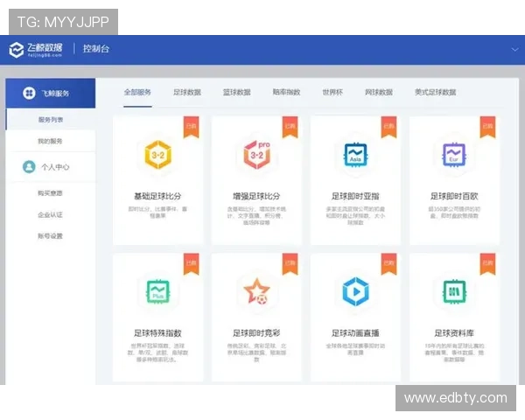Viewport: 525px width, 420px height.
Task: Go to 企业认证 in the sidebar
Action: coord(50,214)
